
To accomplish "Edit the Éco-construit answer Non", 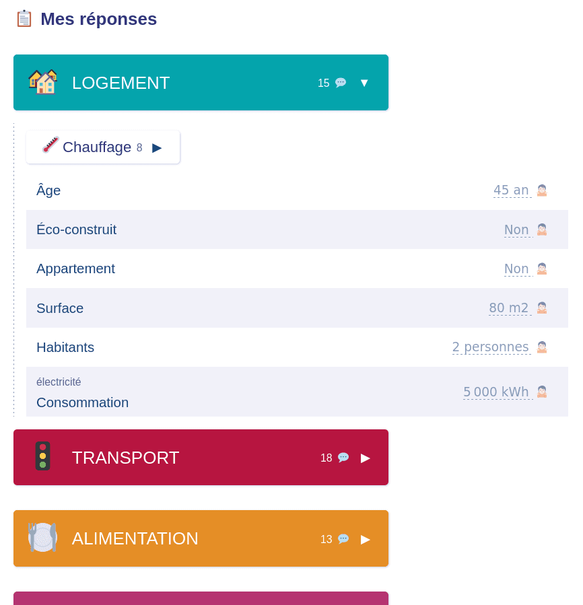I will point(516,229).
